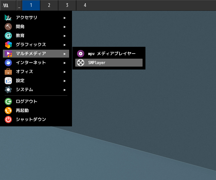Click the インターネット globe icon
216x180 pixels.
point(8,63)
